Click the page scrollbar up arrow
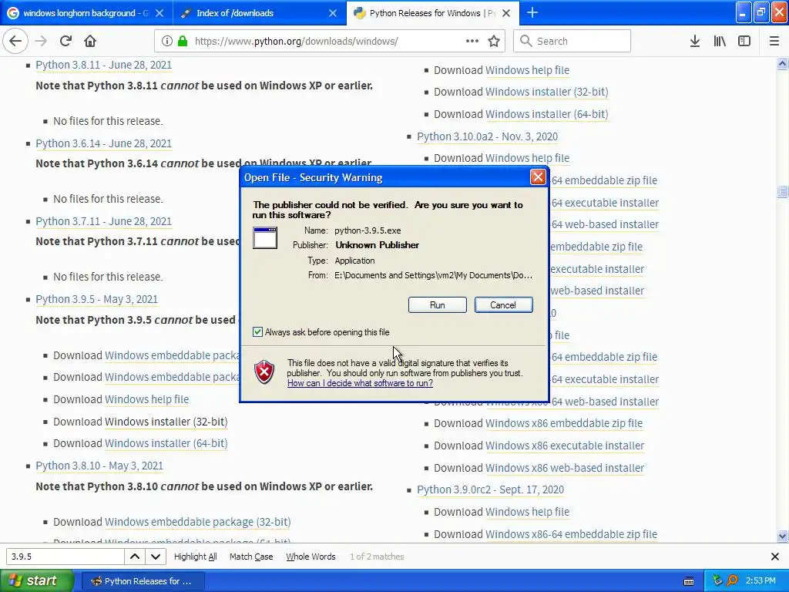This screenshot has width=789, height=592. (x=782, y=63)
